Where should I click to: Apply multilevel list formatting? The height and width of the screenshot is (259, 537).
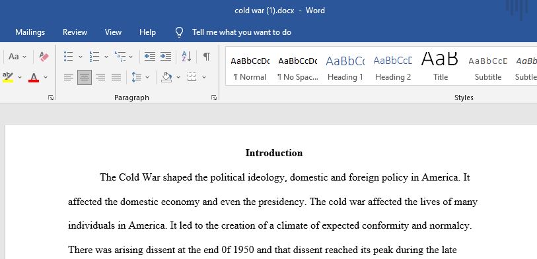coord(120,57)
